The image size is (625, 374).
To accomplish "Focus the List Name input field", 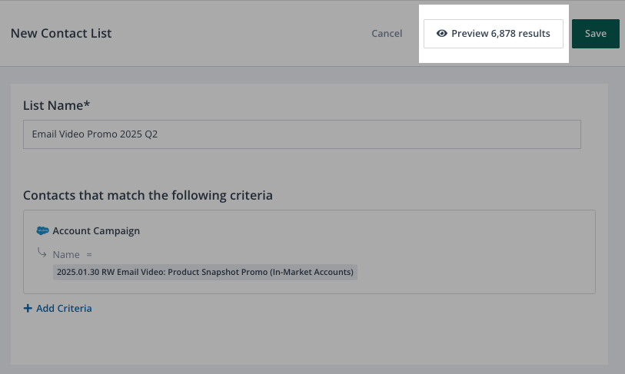I will tap(301, 134).
